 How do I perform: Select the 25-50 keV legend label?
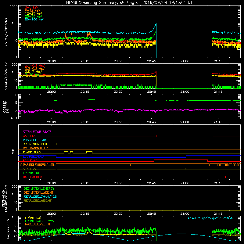(x=34, y=16)
